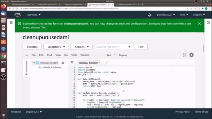
Task: Show applications grid
Action: click(x=4, y=116)
